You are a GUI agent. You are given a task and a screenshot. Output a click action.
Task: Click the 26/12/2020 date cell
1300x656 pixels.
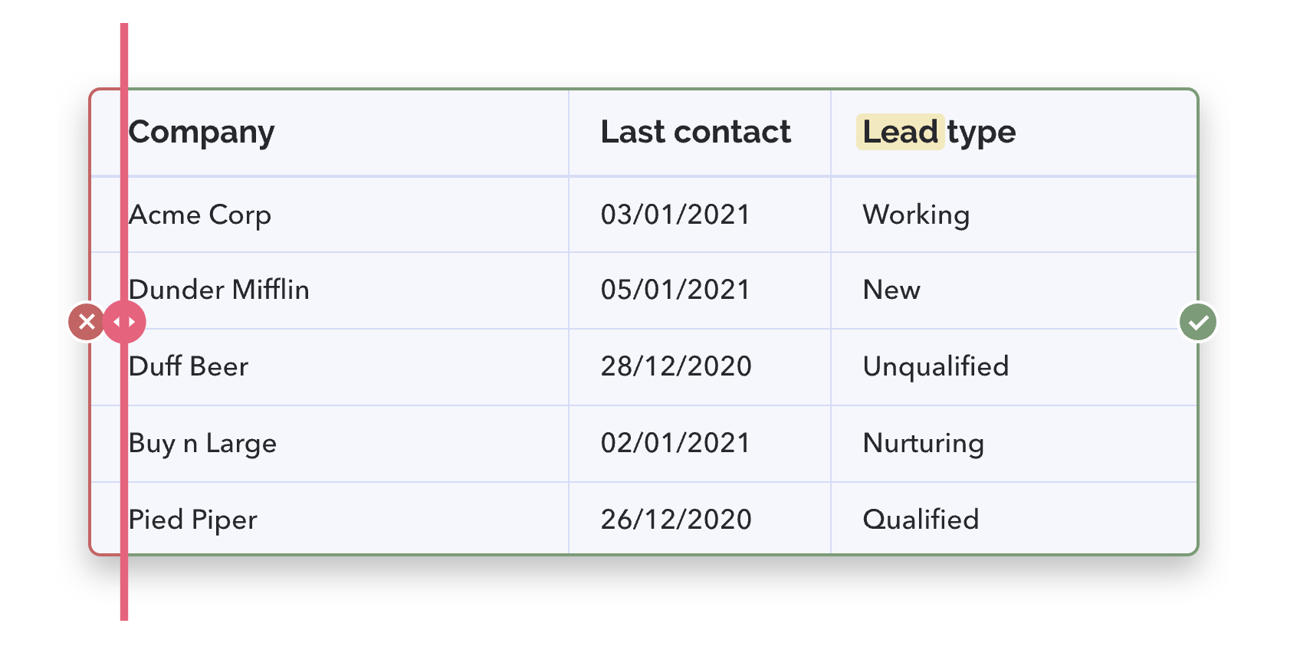coord(700,519)
